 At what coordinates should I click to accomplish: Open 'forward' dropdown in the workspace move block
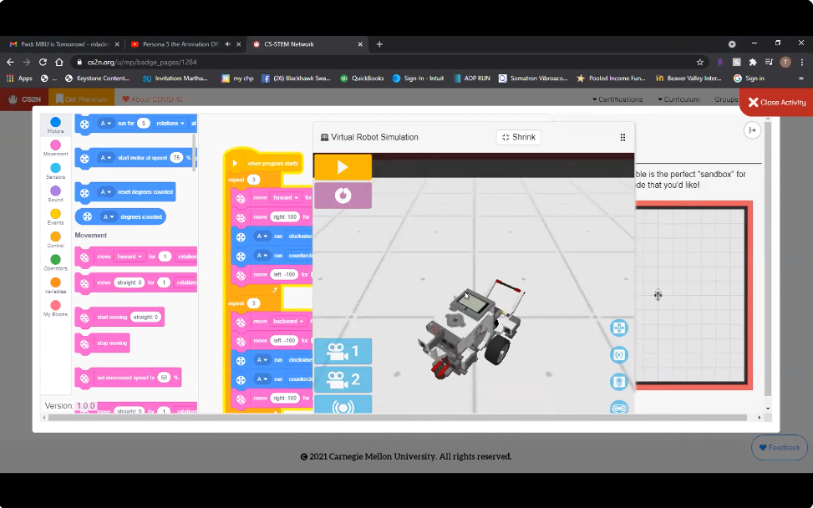point(286,197)
